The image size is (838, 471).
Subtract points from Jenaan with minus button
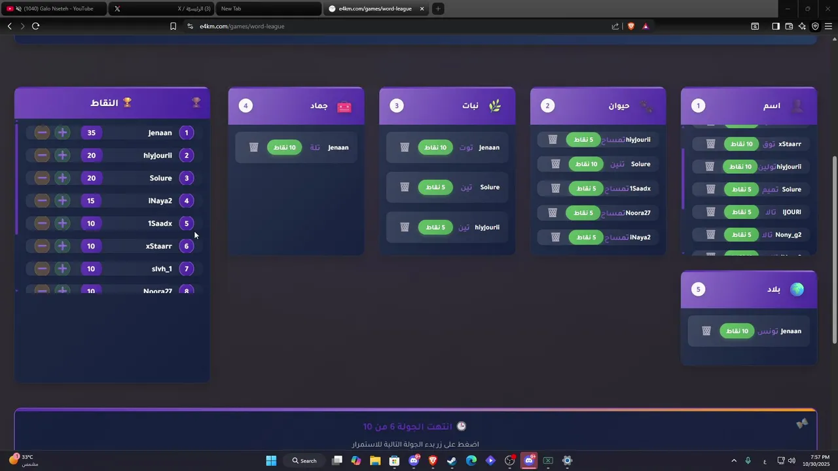[x=42, y=133]
